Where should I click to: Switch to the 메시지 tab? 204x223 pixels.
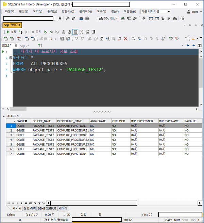coord(63,208)
